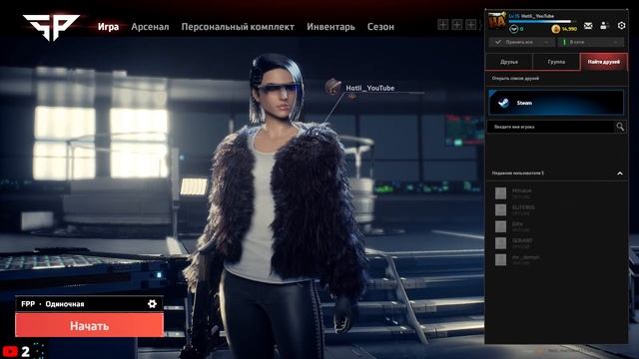Click the Hatli_YouTube character nameplate
639x359 pixels.
[x=370, y=88]
